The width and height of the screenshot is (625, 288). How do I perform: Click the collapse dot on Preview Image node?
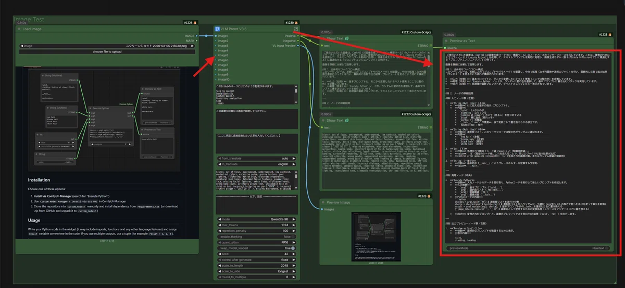click(323, 202)
